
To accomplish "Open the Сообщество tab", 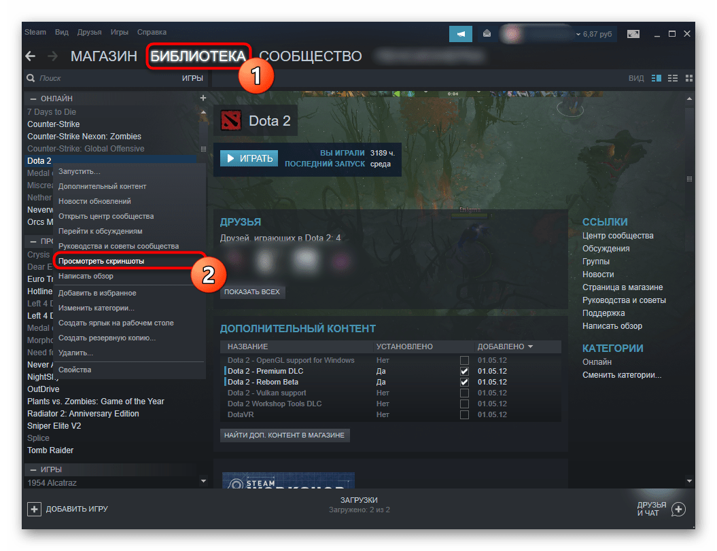I will coord(310,56).
